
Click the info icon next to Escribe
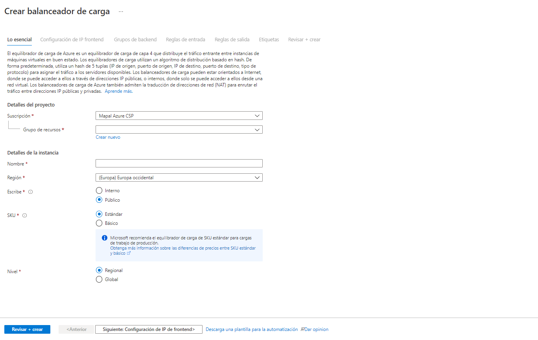(x=31, y=192)
